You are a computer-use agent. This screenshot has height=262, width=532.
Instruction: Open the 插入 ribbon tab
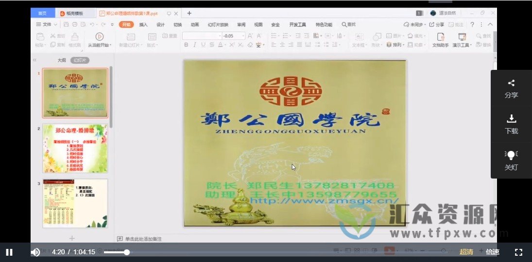pos(143,24)
